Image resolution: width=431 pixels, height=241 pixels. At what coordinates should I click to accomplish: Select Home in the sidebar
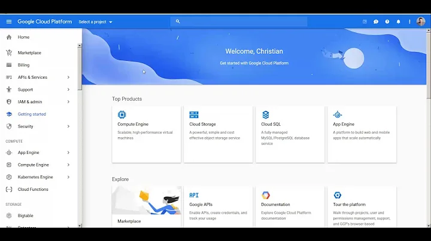tap(23, 37)
